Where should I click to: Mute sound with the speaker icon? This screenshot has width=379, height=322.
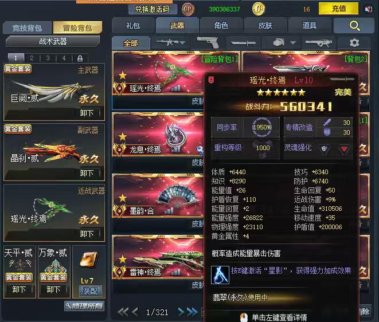click(369, 9)
